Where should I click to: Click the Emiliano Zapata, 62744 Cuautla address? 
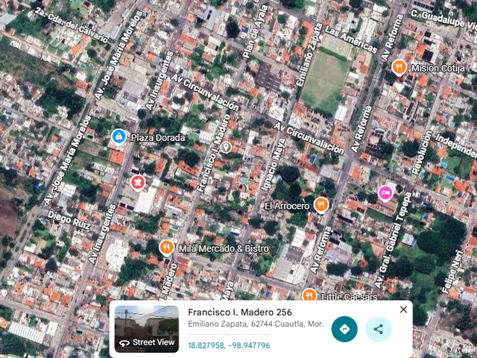coord(256,324)
